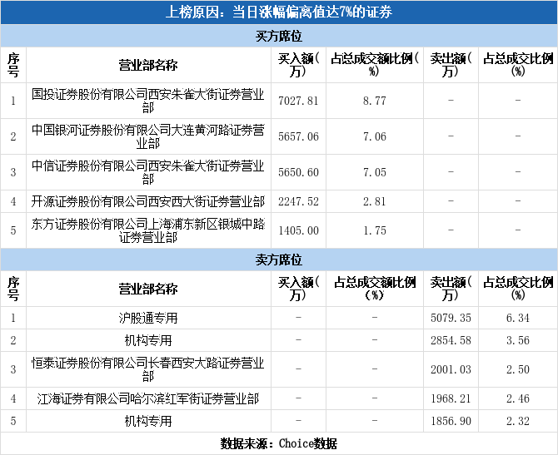Select 沪股通专用 seller row
This screenshot has width=558, height=455.
tap(148, 318)
